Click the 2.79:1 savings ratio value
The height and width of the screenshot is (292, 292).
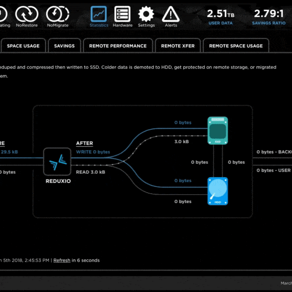tap(269, 13)
